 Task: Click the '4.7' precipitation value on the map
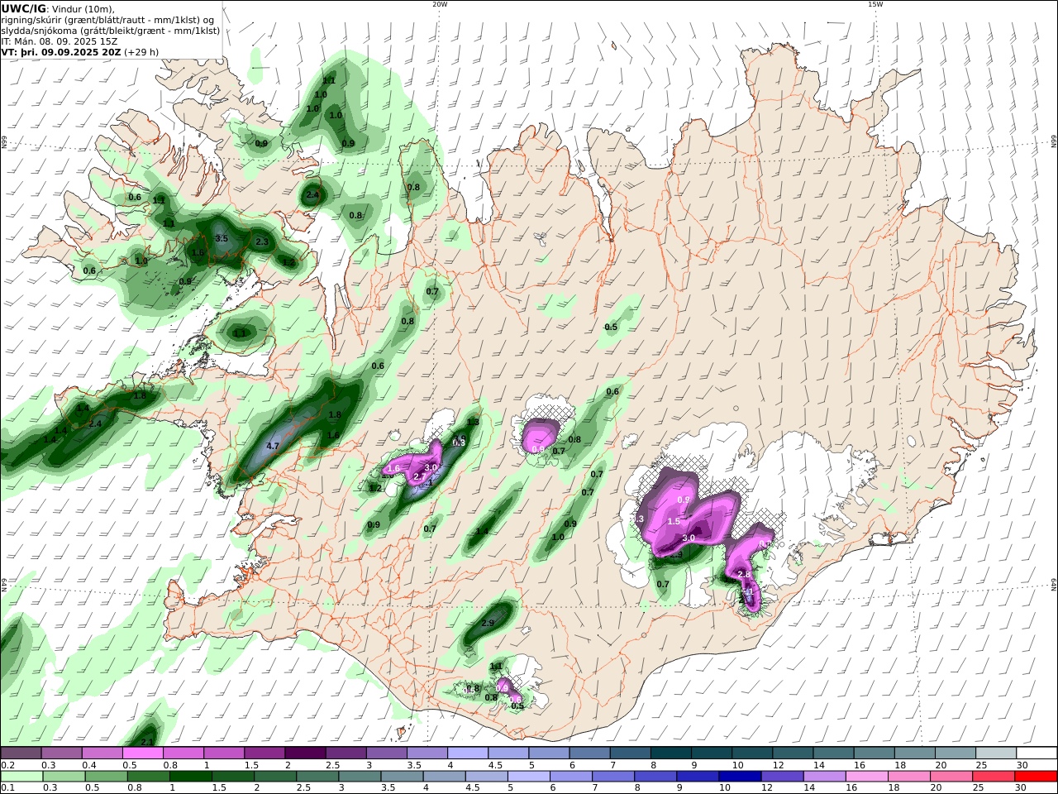[274, 446]
